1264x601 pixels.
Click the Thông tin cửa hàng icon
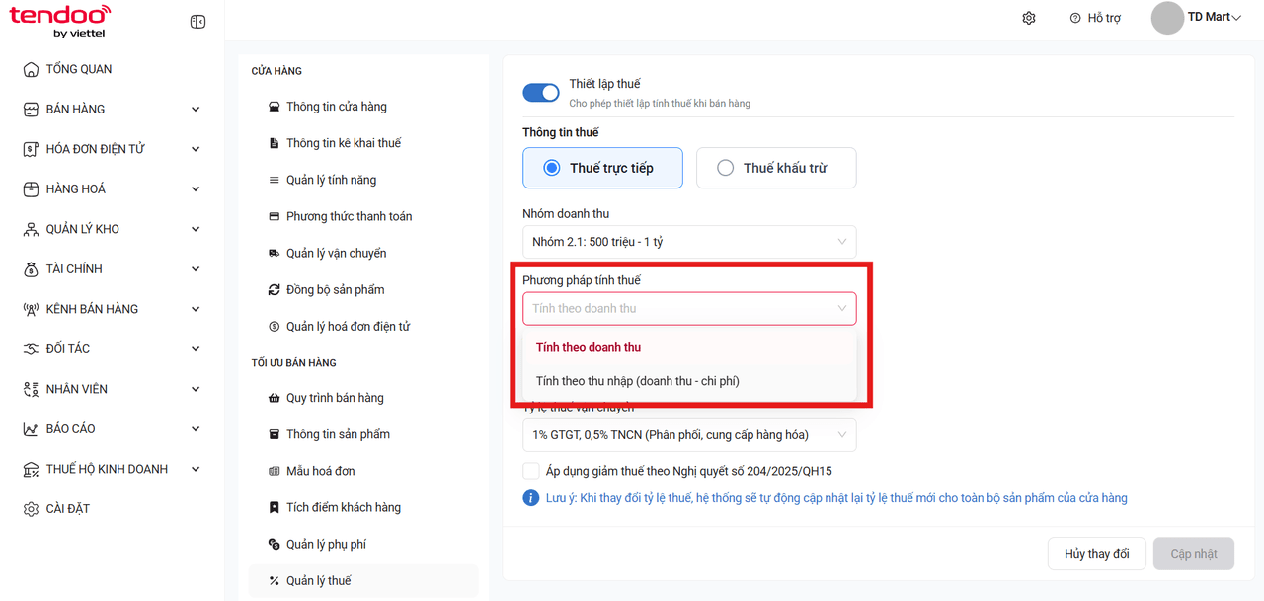tap(274, 107)
